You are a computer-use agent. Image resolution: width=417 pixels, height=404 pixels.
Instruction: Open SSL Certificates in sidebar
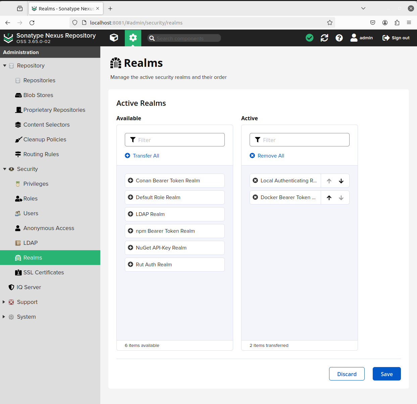tap(50, 272)
